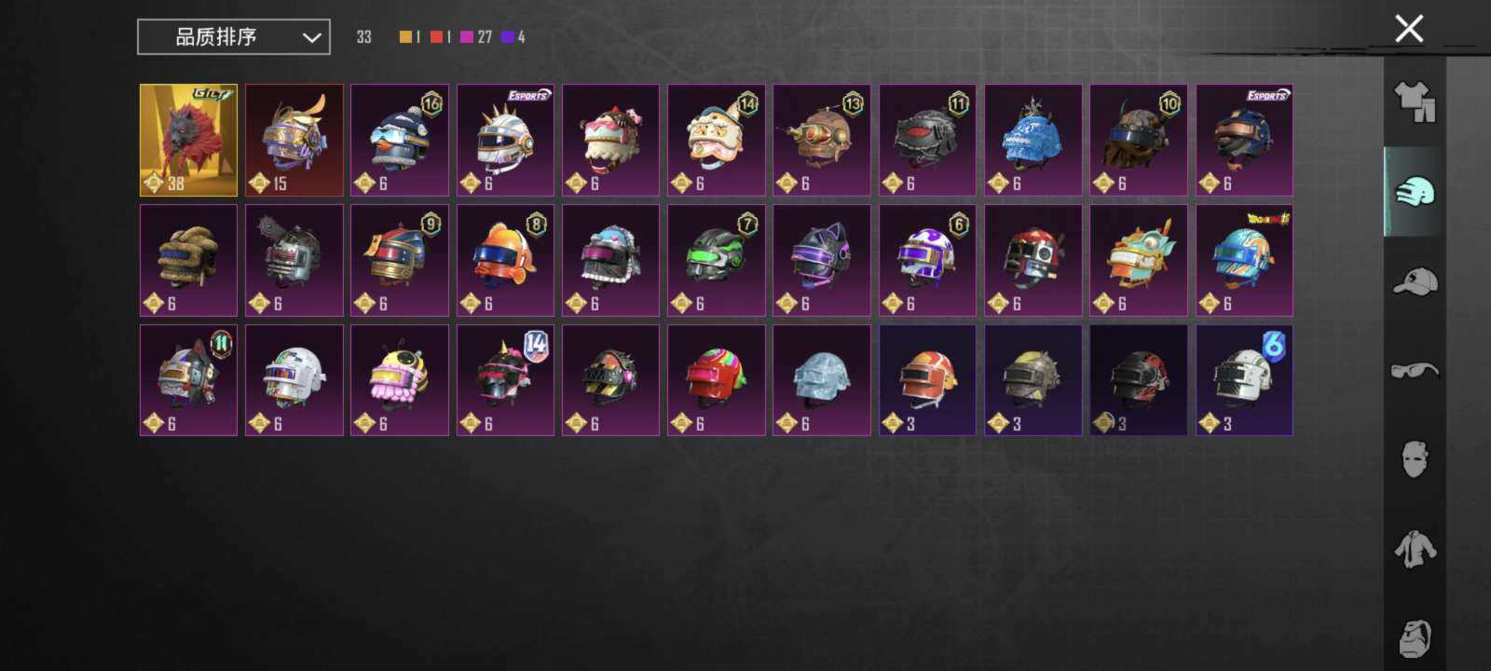Open the face mask category
The width and height of the screenshot is (1491, 671).
click(1415, 459)
